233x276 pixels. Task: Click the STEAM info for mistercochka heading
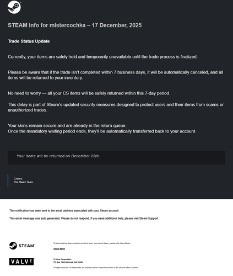(75, 25)
